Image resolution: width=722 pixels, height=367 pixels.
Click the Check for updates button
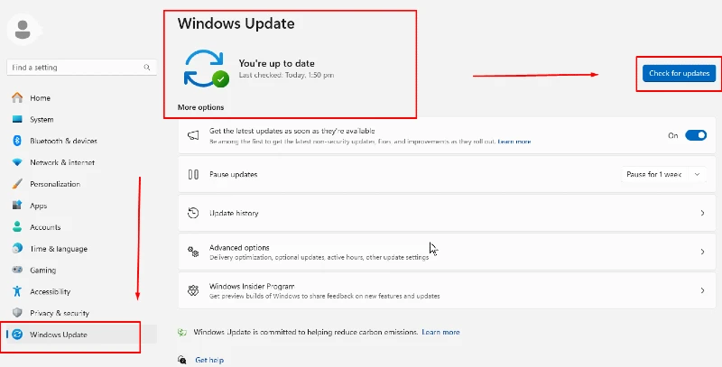[x=680, y=73]
